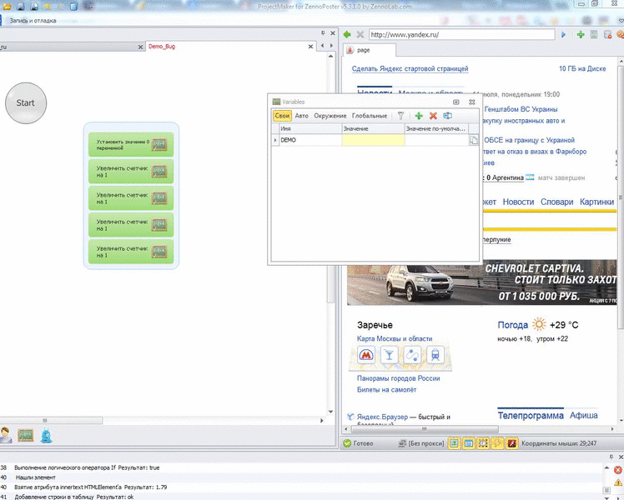Click the red error filter icon in log
The height and width of the screenshot is (500, 624).
[618, 470]
